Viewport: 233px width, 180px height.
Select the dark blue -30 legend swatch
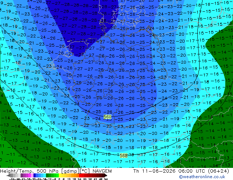coord(35,175)
